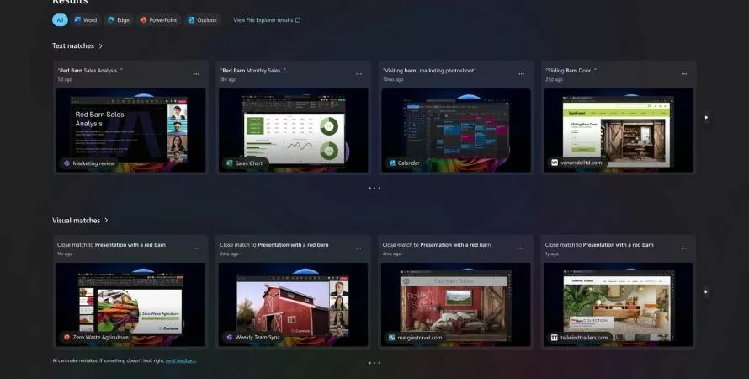The width and height of the screenshot is (749, 379).
Task: Click the site icon on vanarsdelltd.com label
Action: pos(555,163)
